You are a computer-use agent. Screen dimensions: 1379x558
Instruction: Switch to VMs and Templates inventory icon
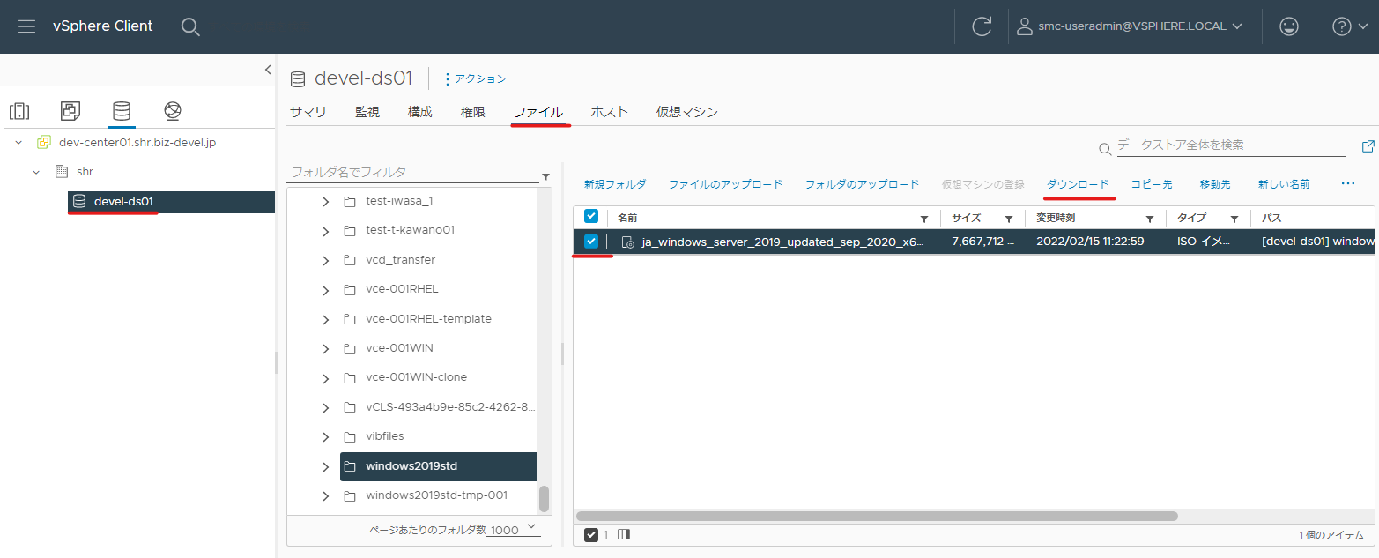(70, 111)
